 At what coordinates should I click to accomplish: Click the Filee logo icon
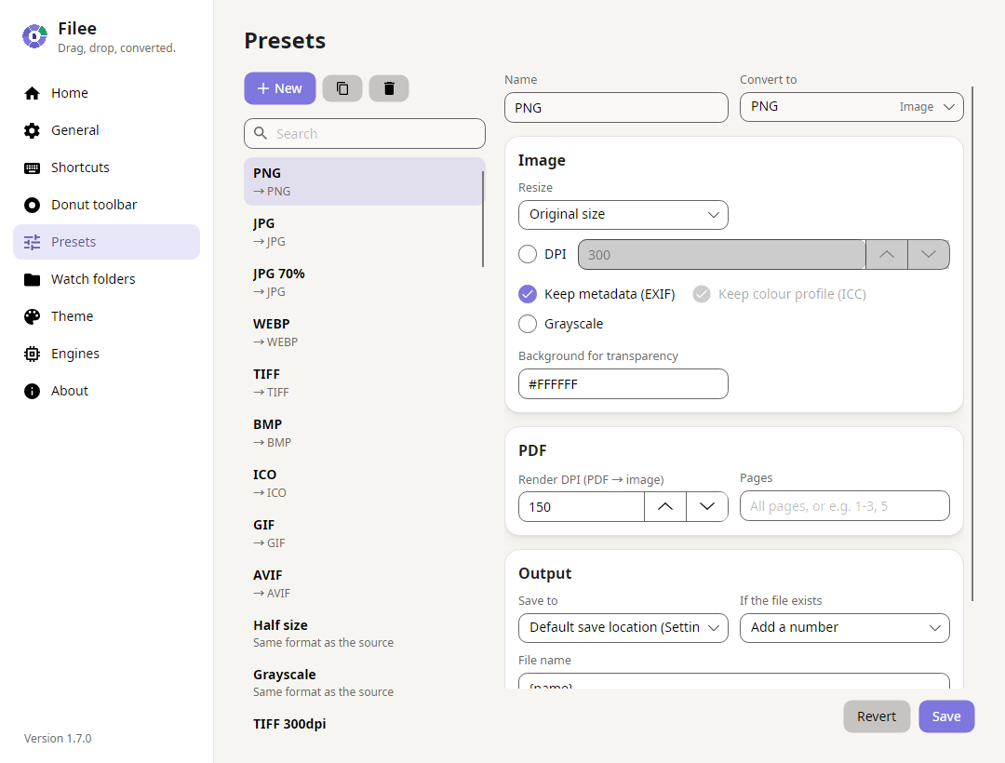[x=34, y=36]
